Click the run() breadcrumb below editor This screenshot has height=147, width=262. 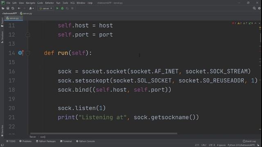click(x=43, y=137)
